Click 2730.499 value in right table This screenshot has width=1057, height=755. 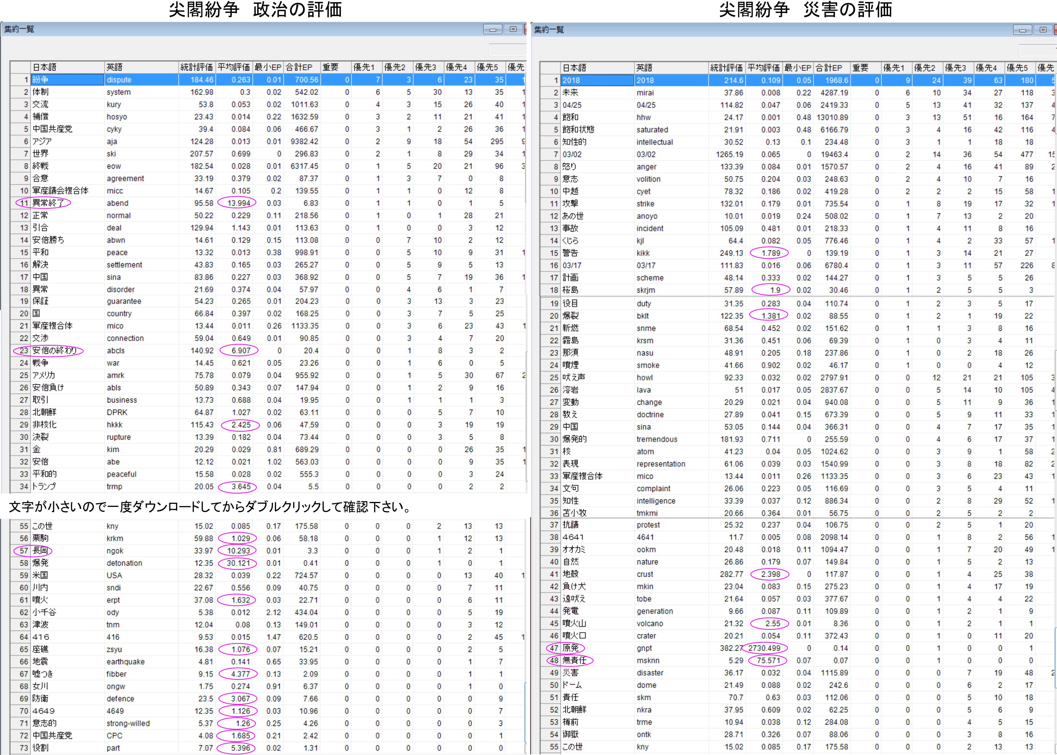[x=765, y=648]
